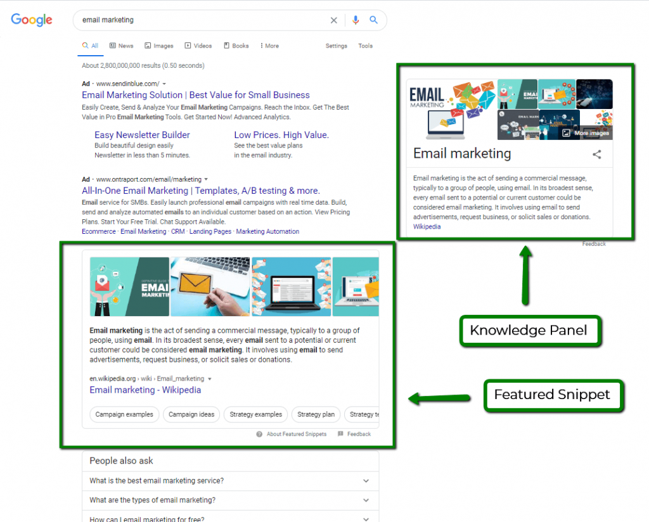Screen dimensions: 649x522
Task: Open the Videos search tab
Action: [198, 46]
